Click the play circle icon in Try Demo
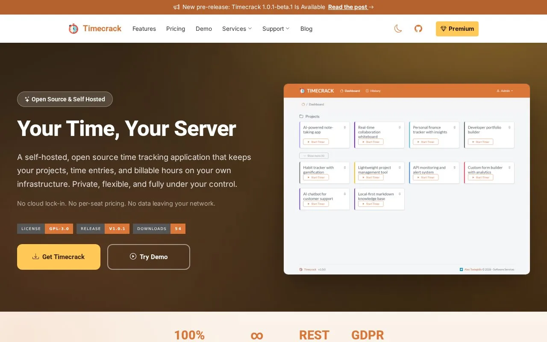 point(133,256)
